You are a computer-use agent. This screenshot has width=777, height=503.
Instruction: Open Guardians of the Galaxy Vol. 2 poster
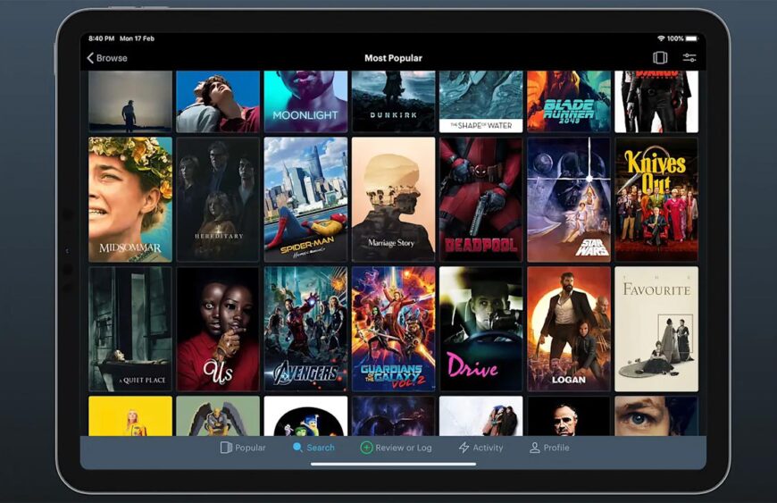394,329
